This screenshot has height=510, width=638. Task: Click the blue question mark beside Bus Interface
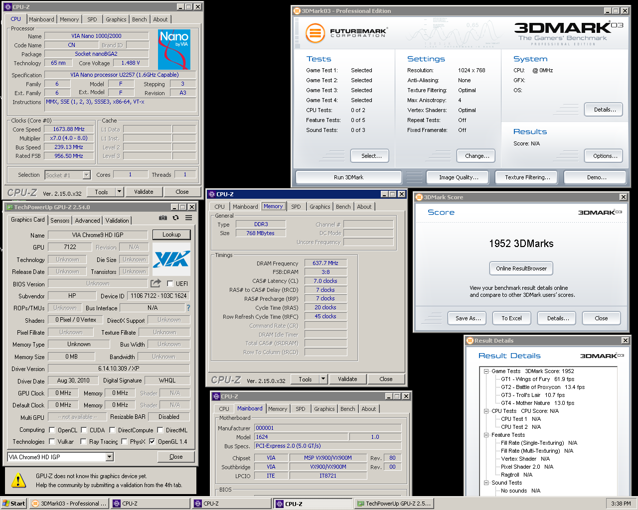click(188, 308)
